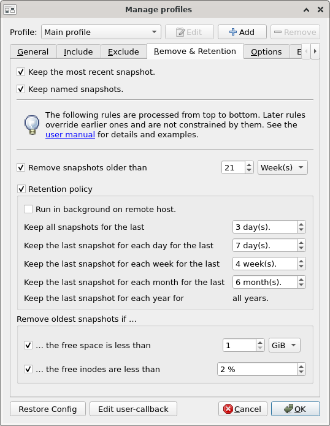Confirm settings with the OK button

point(296,409)
